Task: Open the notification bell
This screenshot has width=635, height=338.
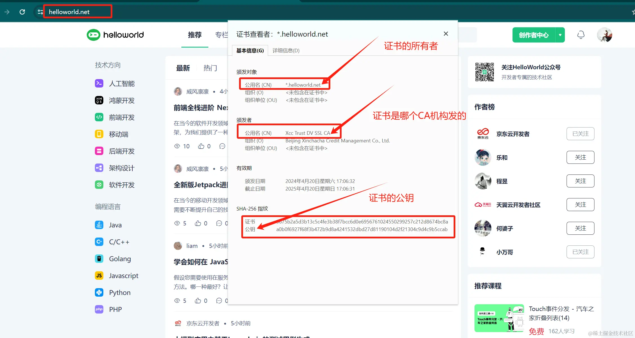Action: click(x=581, y=35)
